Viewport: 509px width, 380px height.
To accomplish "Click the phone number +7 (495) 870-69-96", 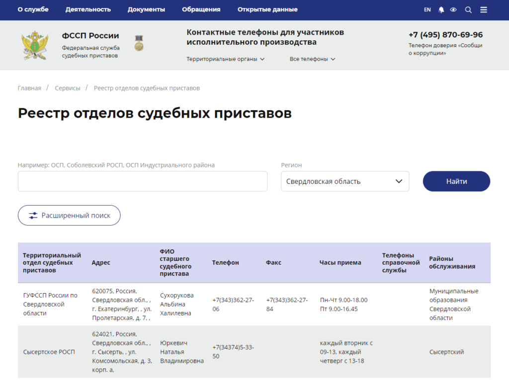I will (x=445, y=35).
